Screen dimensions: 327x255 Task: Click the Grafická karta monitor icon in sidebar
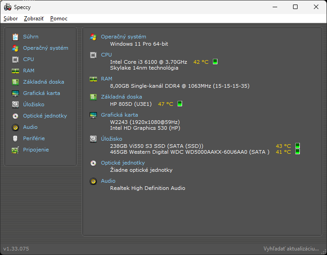(x=15, y=93)
